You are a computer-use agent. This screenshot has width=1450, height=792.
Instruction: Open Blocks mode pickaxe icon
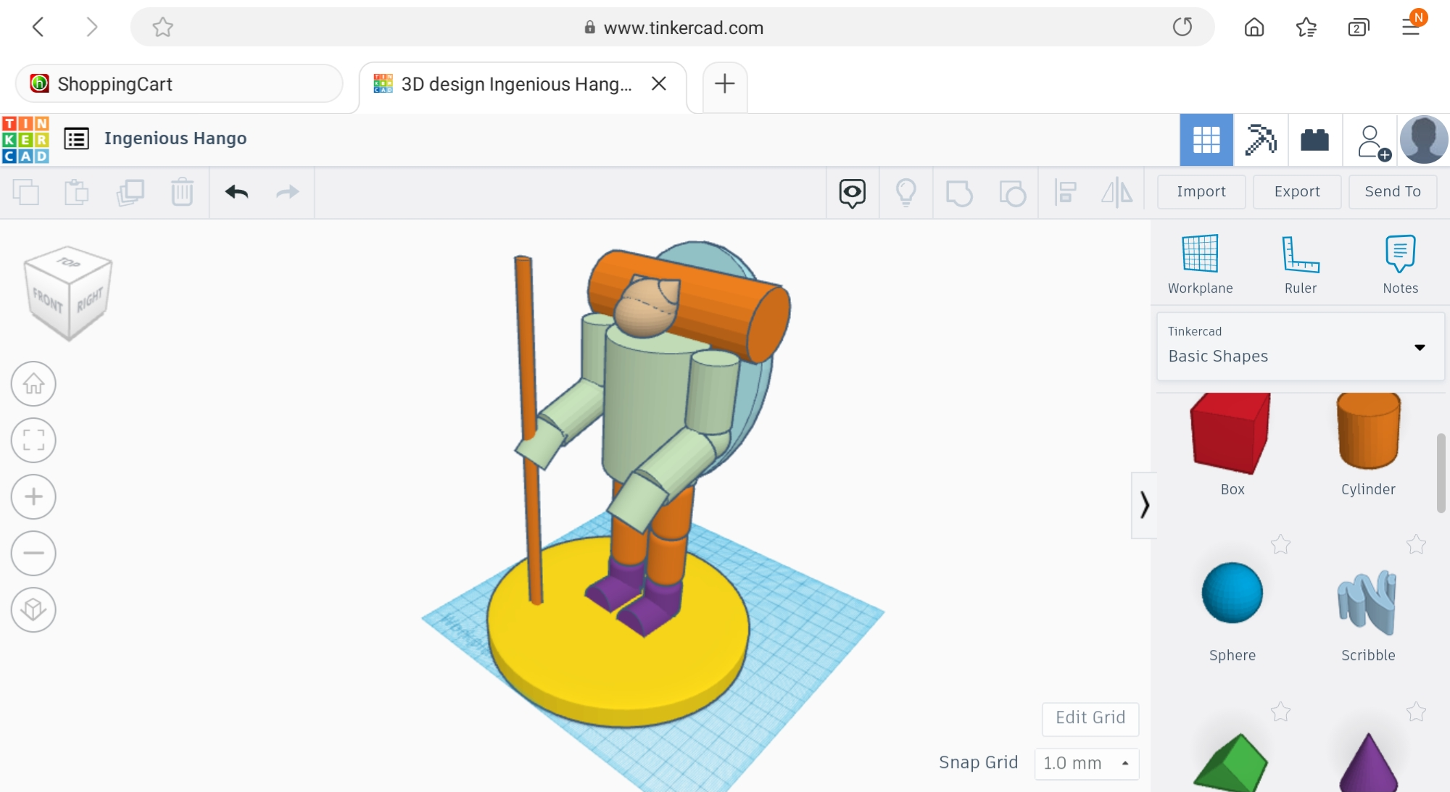pos(1261,139)
